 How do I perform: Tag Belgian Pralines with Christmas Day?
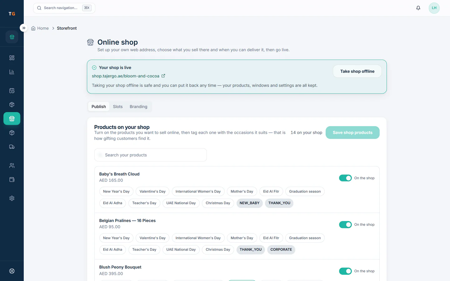218,249
